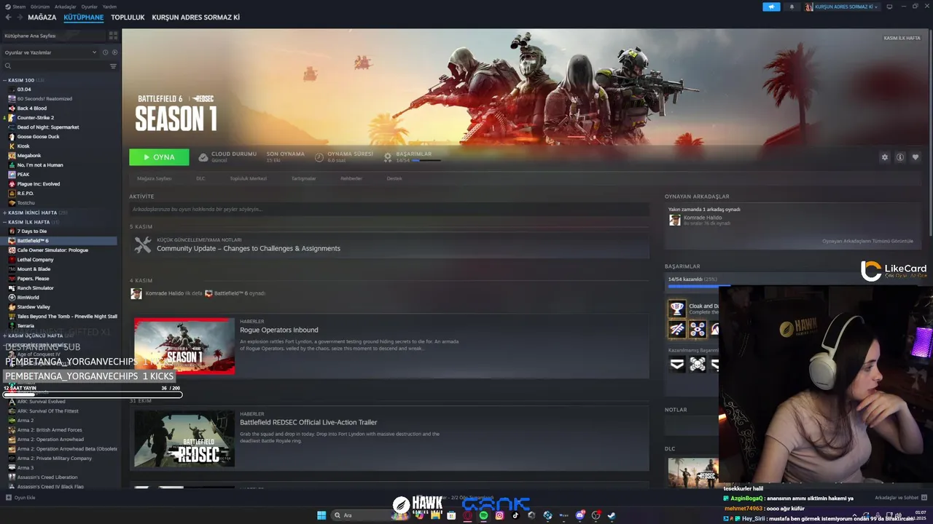
Task: Open patch notes wrench icon for Community Update
Action: click(143, 245)
